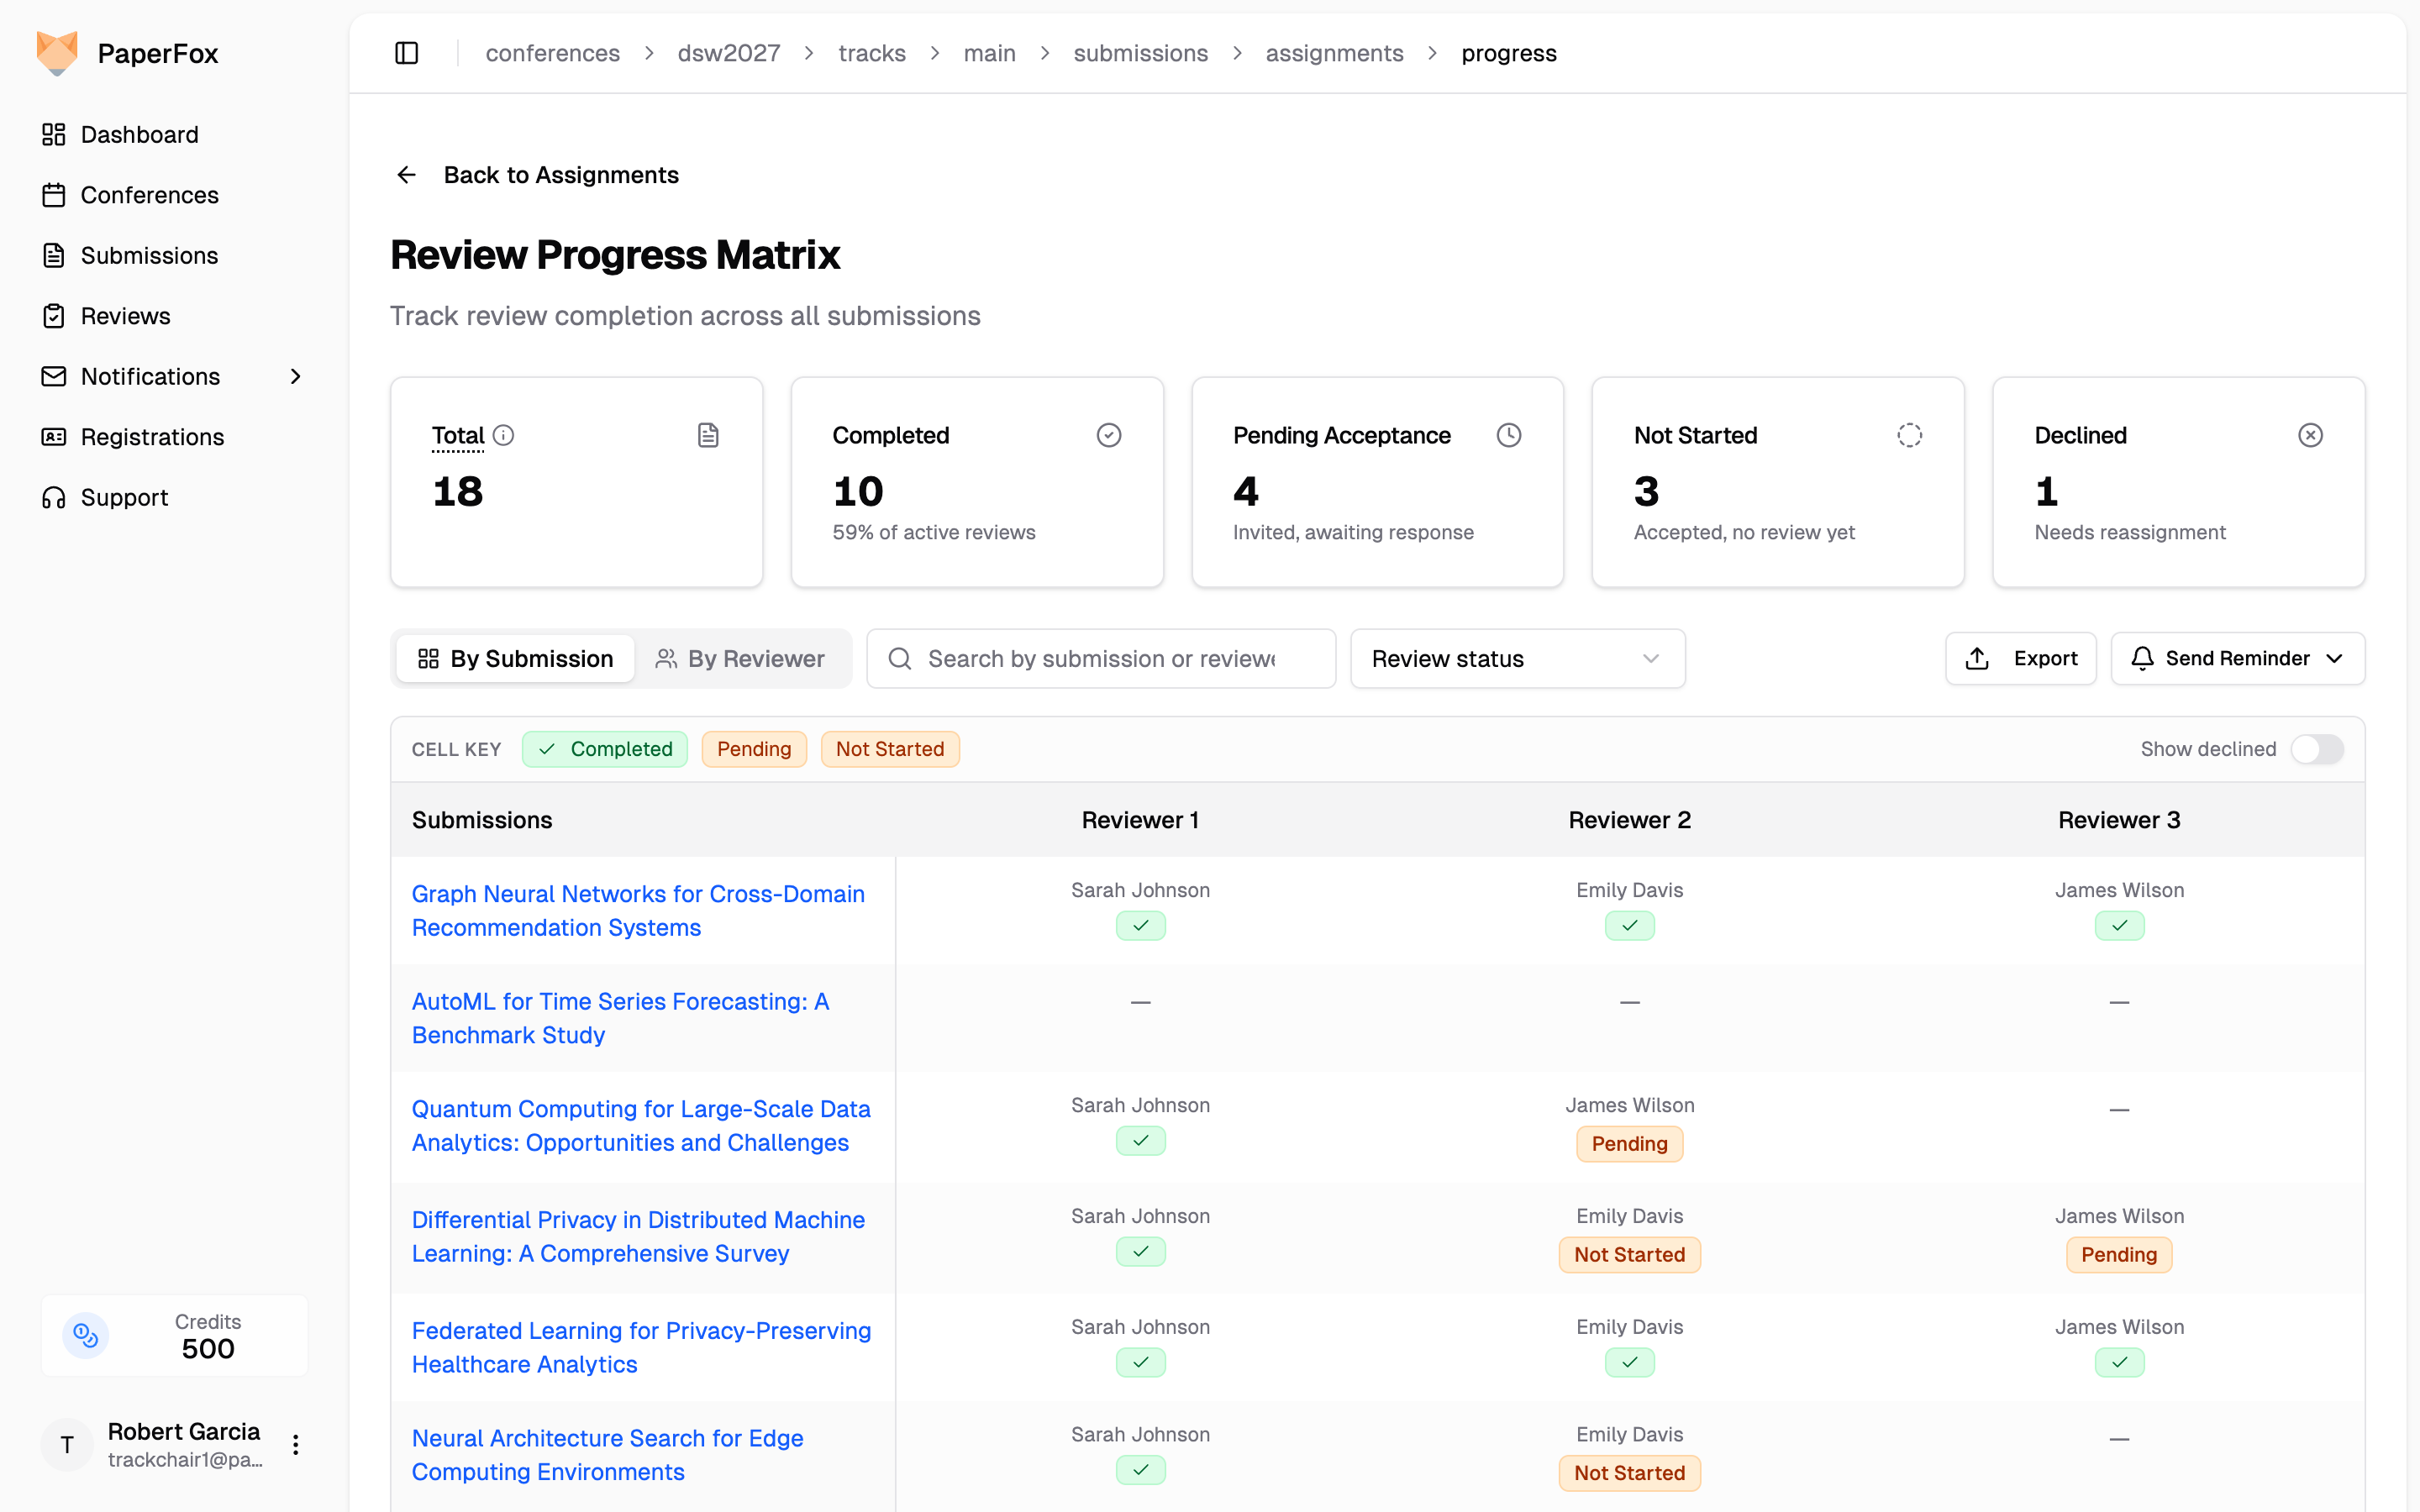Click the Credits coins icon
Viewport: 2420px width, 1512px height.
86,1335
